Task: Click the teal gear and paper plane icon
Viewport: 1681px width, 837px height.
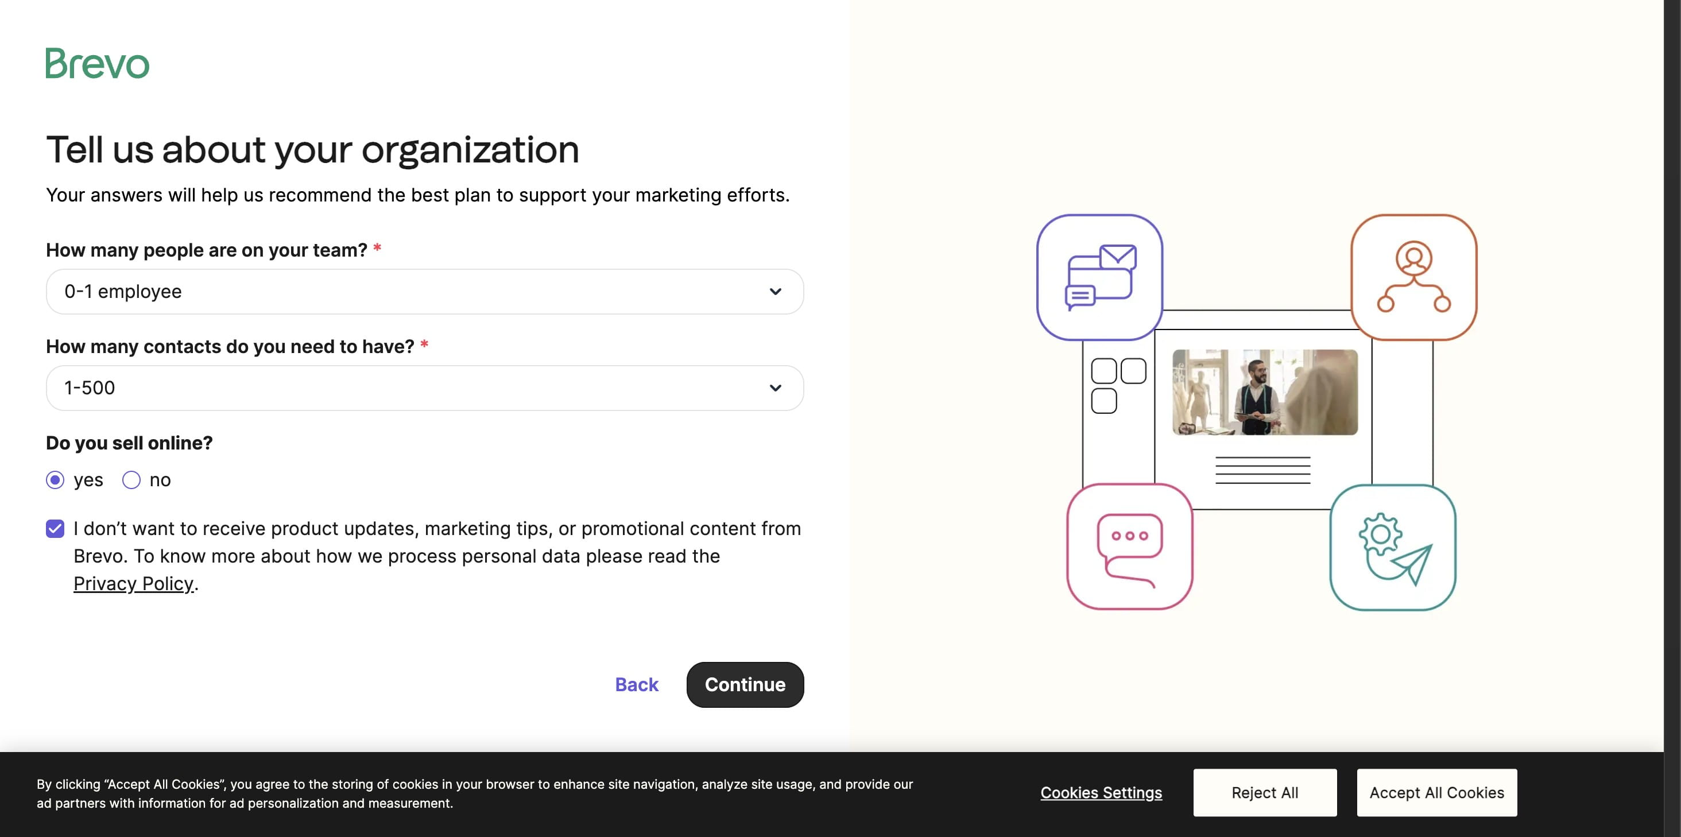Action: point(1393,548)
